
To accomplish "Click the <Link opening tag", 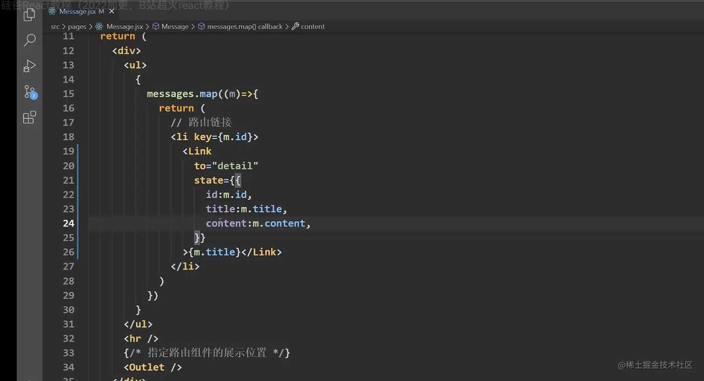I will [197, 151].
